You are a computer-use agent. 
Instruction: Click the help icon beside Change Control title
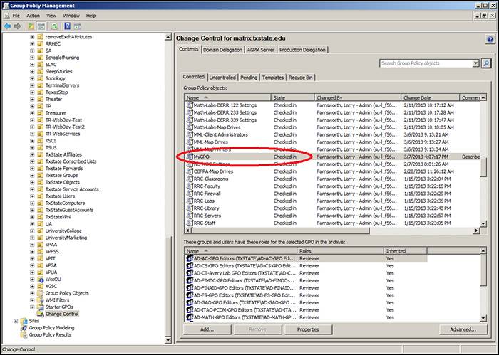pyautogui.click(x=490, y=39)
